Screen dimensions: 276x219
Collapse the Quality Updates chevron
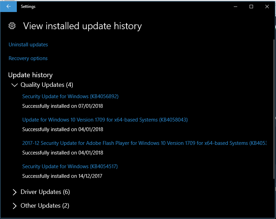(x=14, y=85)
